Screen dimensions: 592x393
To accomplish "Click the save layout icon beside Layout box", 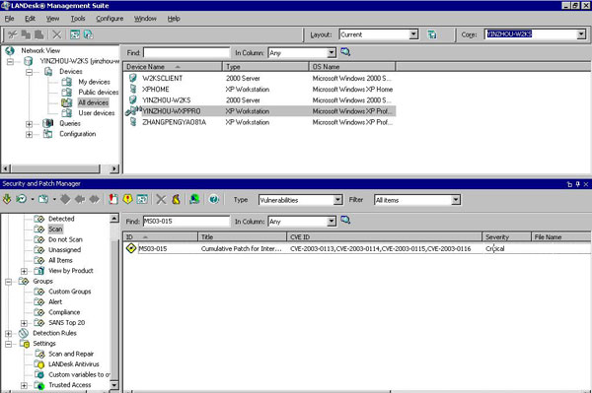I will [x=432, y=34].
